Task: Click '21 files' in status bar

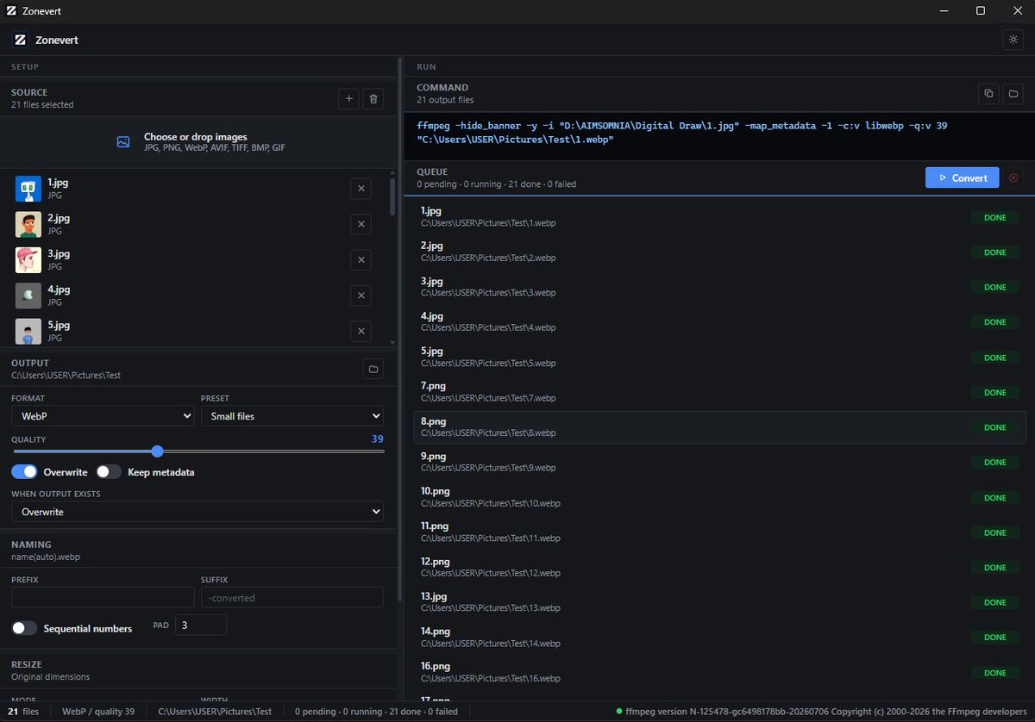Action: tap(23, 712)
